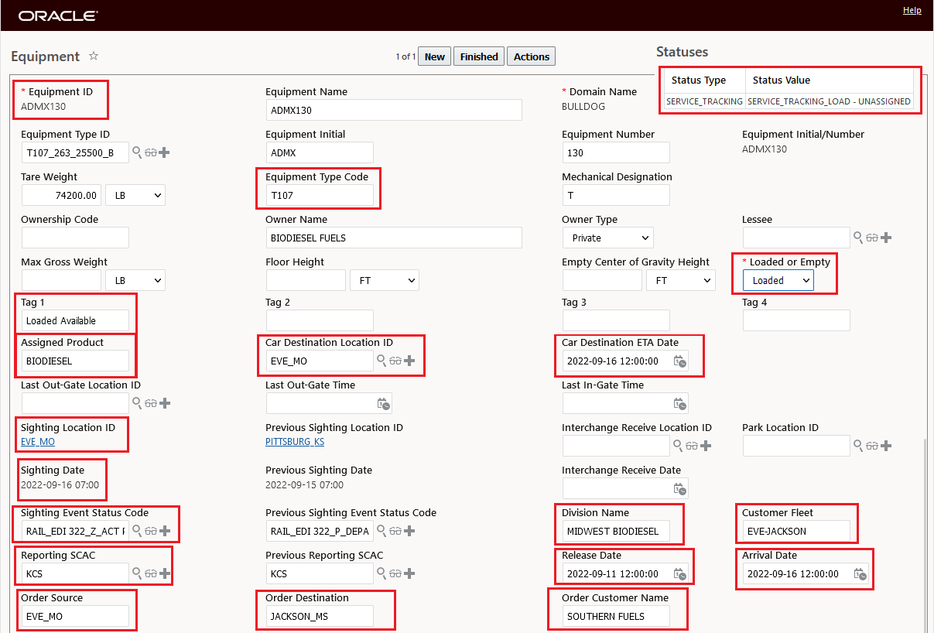Click the Finished button
Image resolution: width=934 pixels, height=633 pixels.
[x=479, y=56]
